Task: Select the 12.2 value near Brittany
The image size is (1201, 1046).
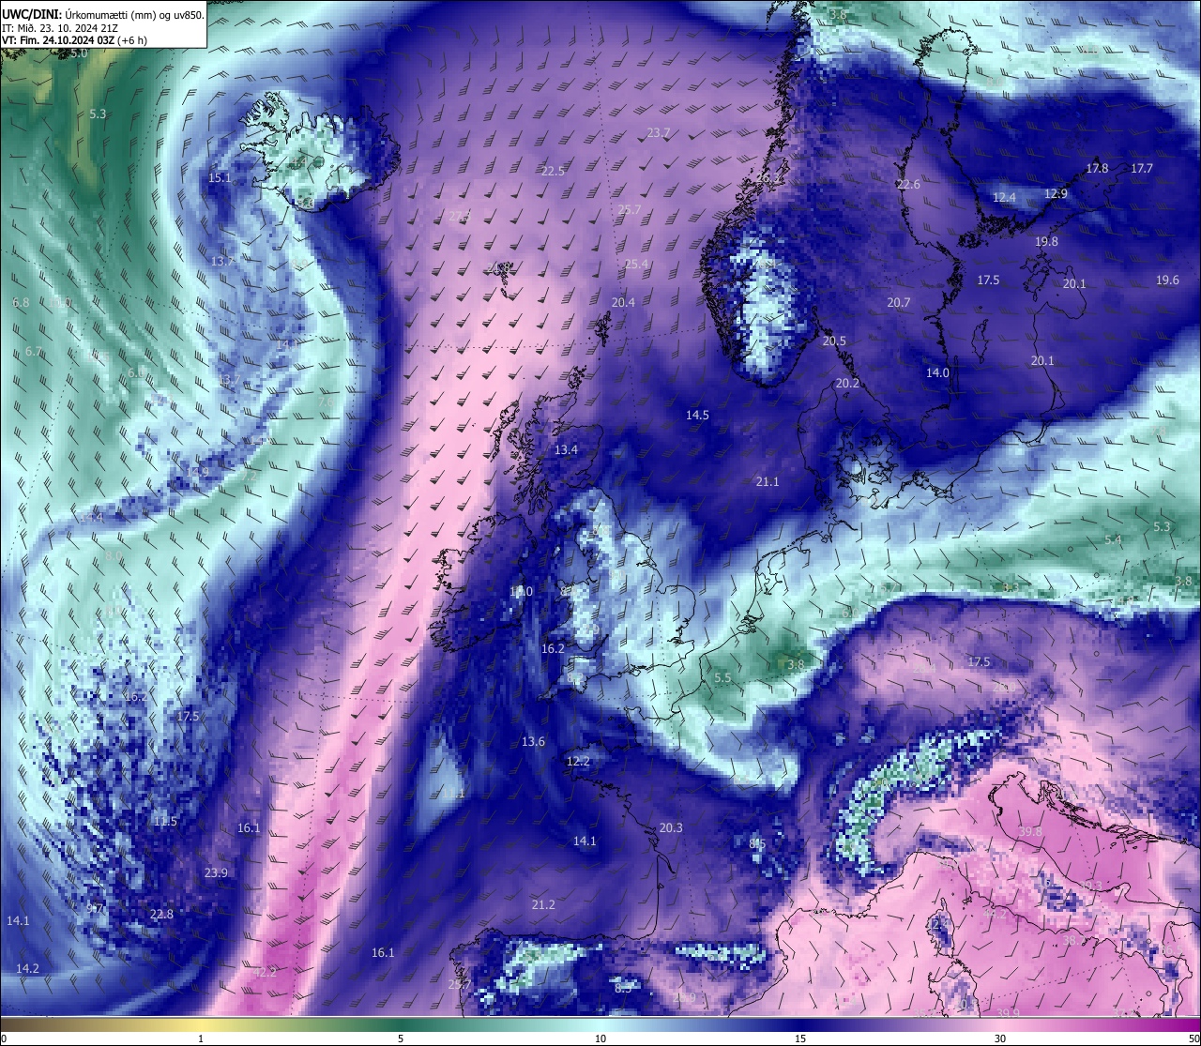Action: point(578,761)
